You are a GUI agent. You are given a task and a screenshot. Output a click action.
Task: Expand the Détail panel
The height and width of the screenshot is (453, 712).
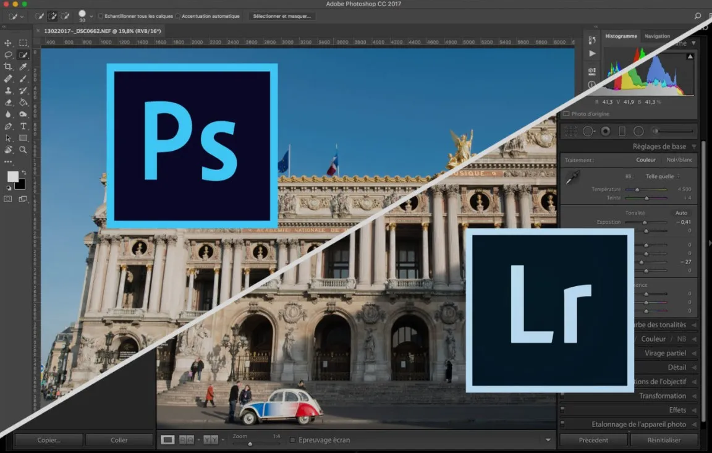pos(677,367)
